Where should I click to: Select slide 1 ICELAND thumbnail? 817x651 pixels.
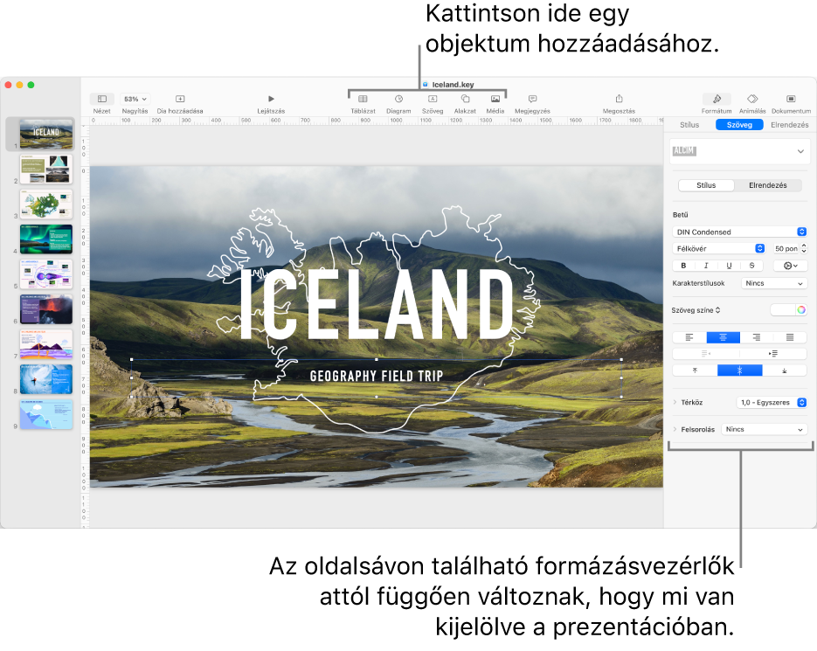(45, 134)
